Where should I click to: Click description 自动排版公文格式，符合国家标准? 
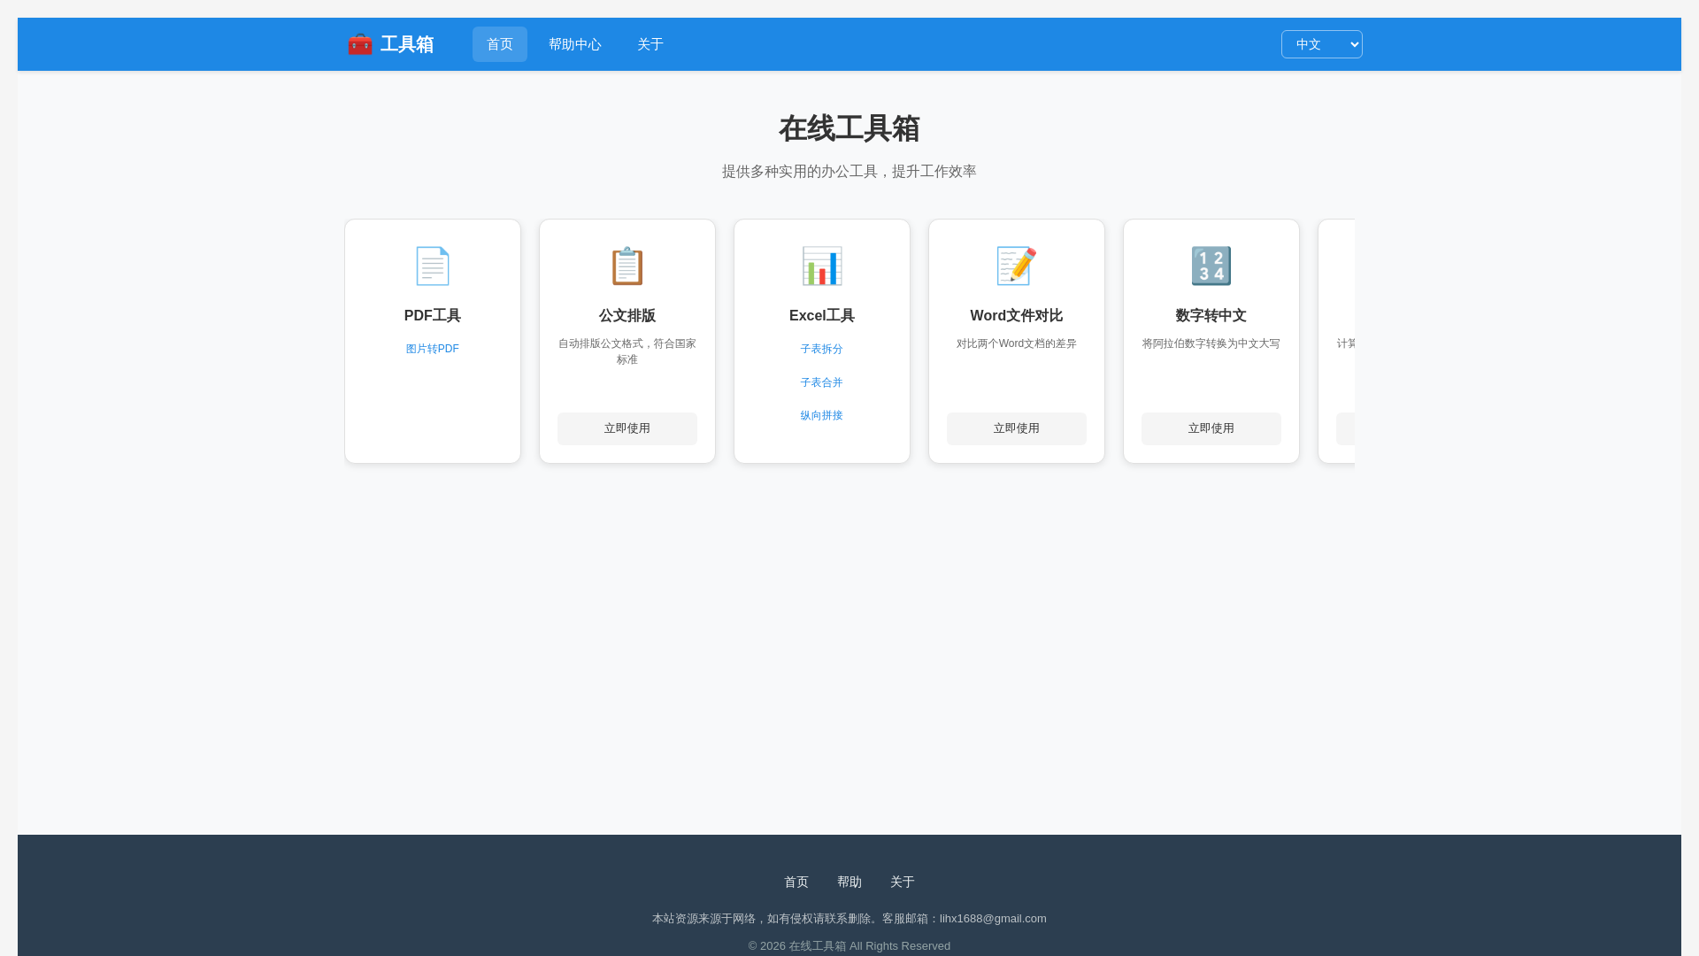pyautogui.click(x=627, y=351)
